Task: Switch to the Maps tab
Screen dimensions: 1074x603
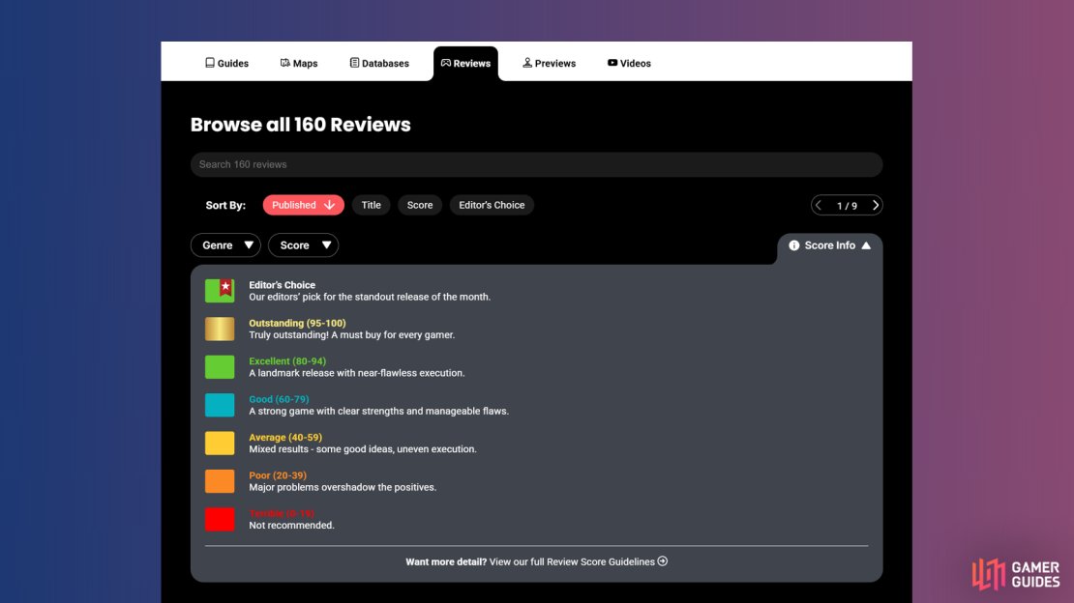Action: 299,63
